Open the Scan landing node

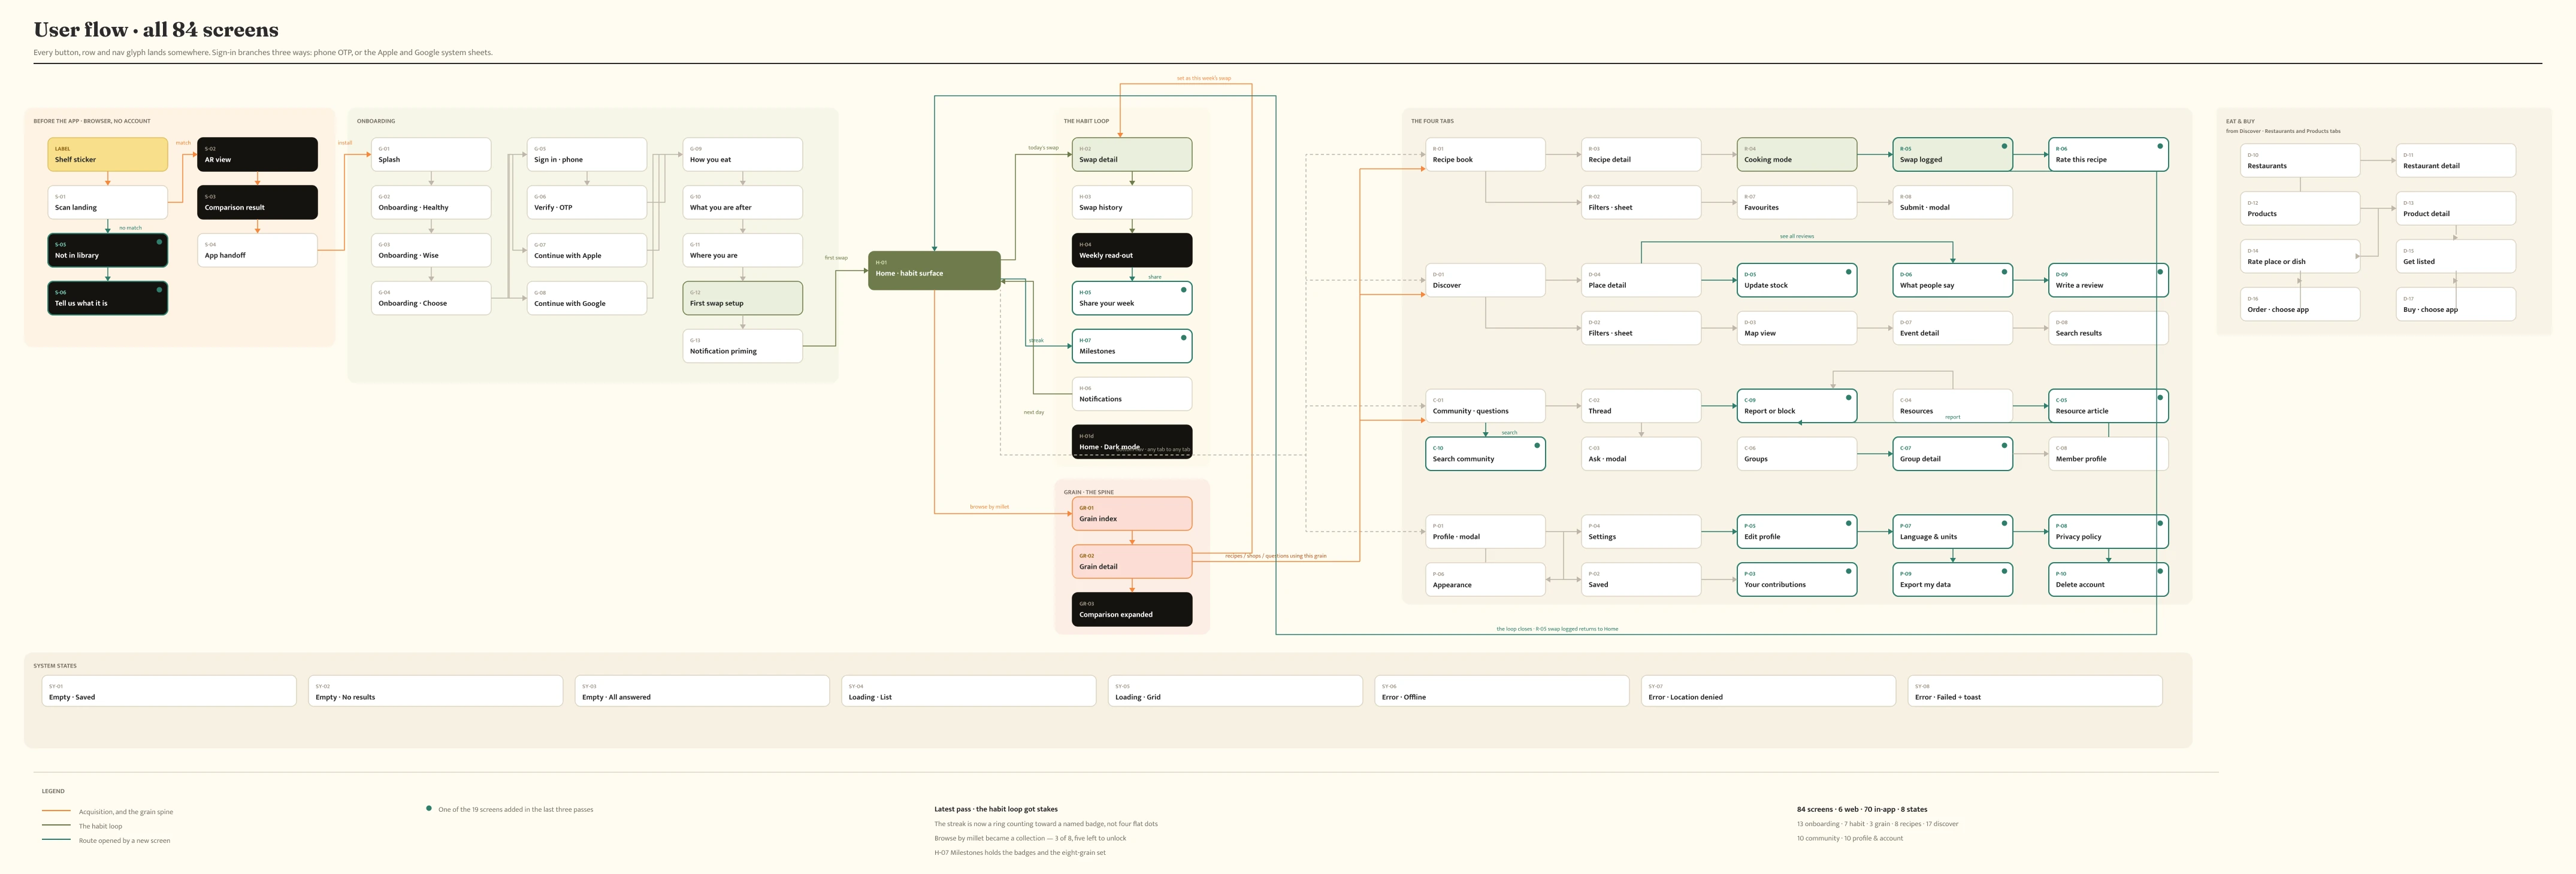pos(107,203)
